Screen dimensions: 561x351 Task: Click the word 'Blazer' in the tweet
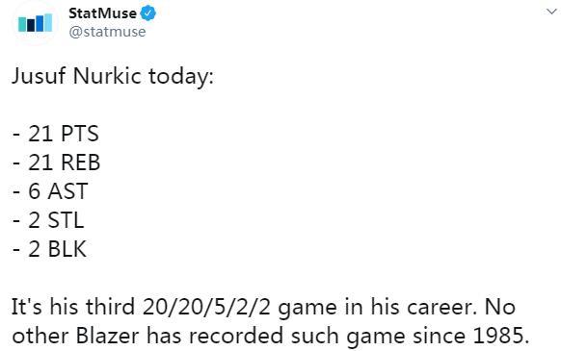pyautogui.click(x=107, y=336)
